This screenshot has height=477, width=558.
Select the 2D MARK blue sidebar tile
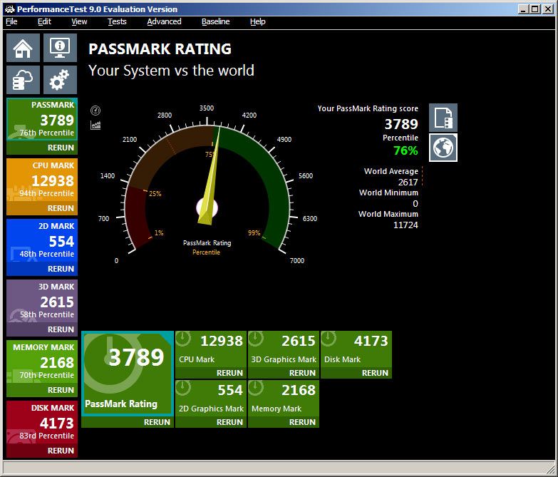click(41, 241)
